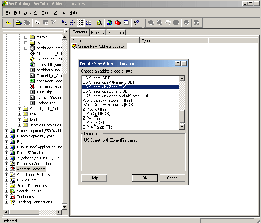This screenshot has width=261, height=223.
Task: Expand the GIS Servers node
Action: [6, 180]
